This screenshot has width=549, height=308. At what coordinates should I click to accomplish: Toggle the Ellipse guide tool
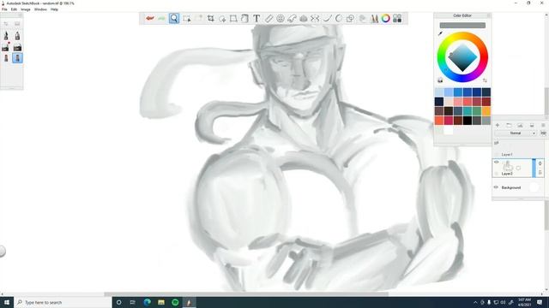click(281, 19)
